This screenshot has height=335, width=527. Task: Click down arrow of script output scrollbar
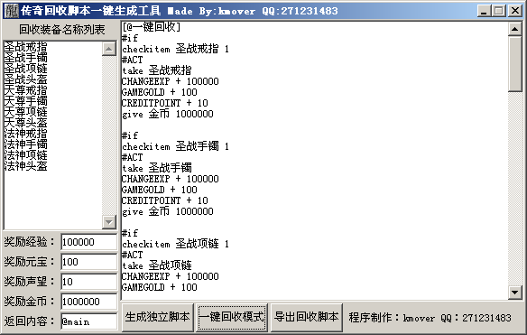tap(515, 293)
